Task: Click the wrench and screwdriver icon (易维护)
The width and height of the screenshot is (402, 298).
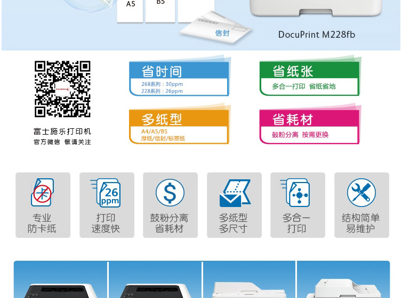Action: [361, 193]
